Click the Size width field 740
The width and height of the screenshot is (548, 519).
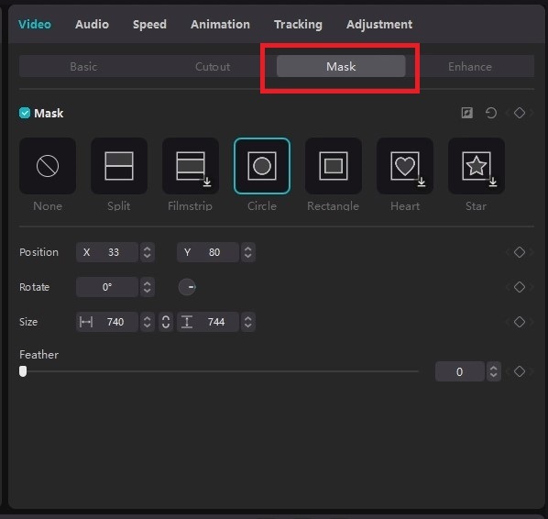[x=107, y=322]
